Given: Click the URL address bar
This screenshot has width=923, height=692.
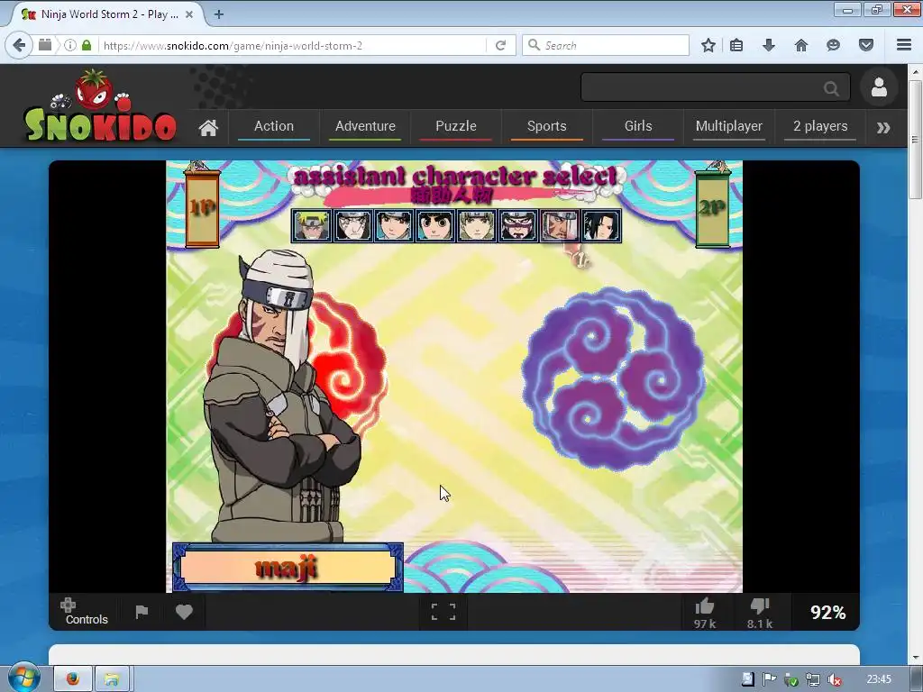Looking at the screenshot, I should pos(291,45).
